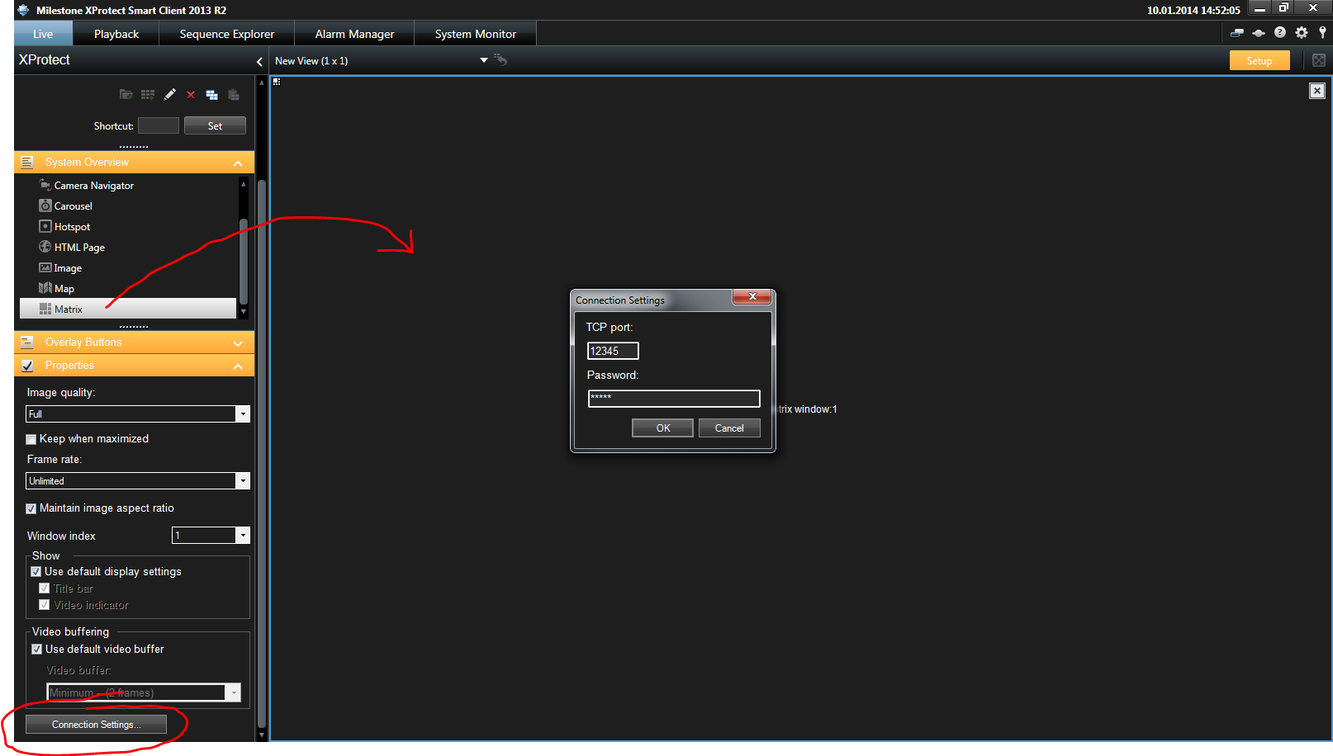Click the Milestone app logo in title bar

tap(23, 10)
